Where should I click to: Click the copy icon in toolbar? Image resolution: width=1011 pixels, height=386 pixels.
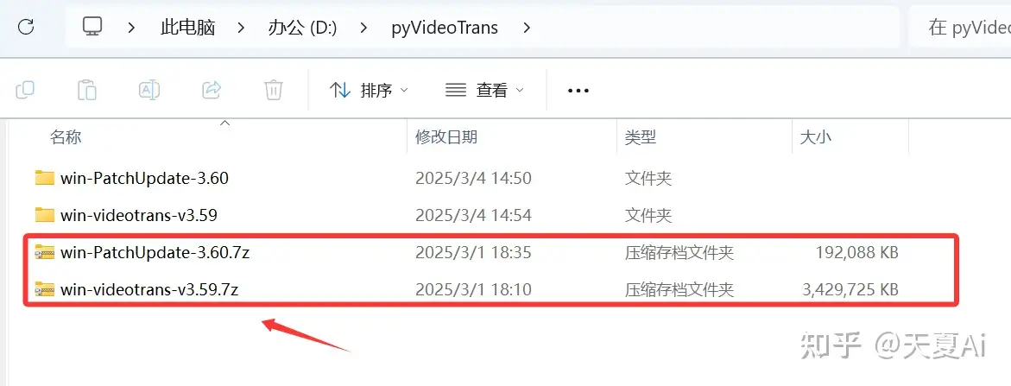tap(24, 90)
